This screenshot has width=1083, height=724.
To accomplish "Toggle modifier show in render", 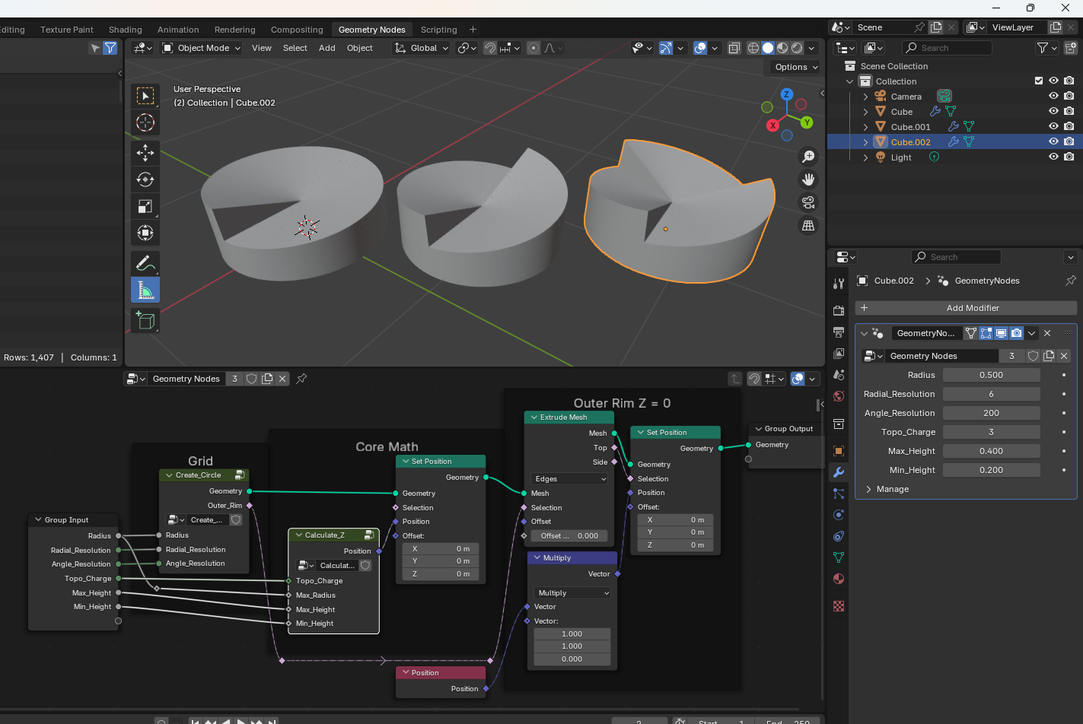I will pos(1016,333).
